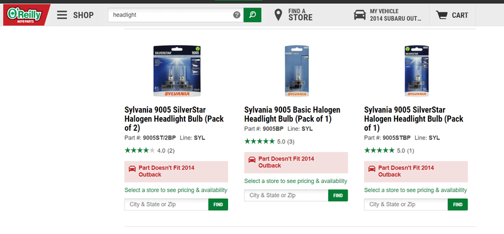Click Part Doesn't Fit notice for 9005ST/2BP
Screen dimensions: 504x234
[176, 171]
